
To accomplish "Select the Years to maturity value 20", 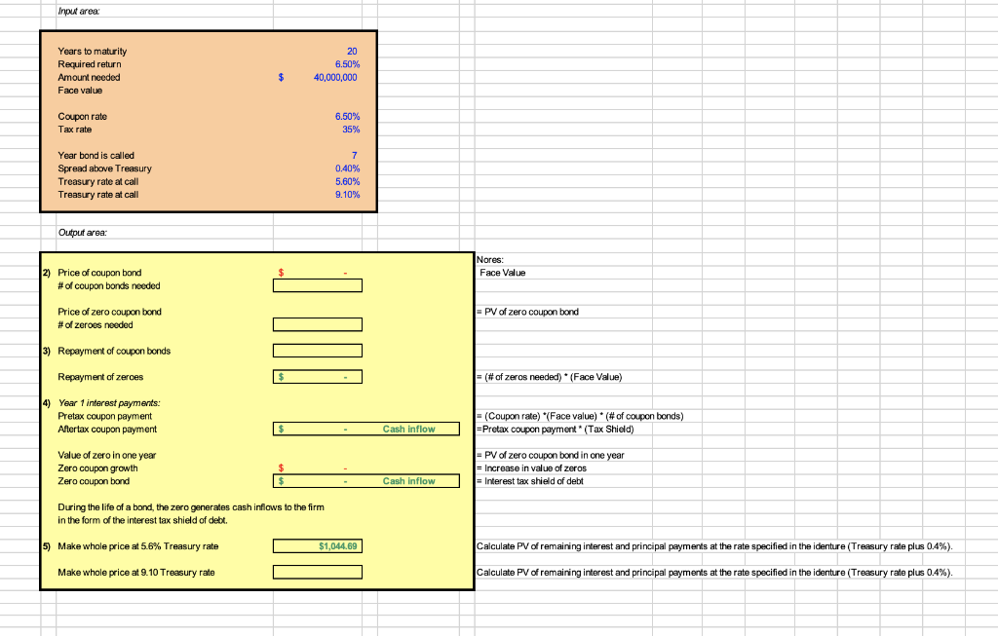I will (352, 51).
